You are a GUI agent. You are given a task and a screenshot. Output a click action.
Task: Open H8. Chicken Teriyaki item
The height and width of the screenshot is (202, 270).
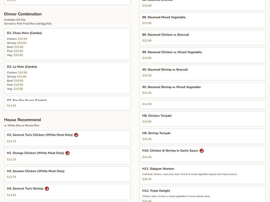pos(202,119)
